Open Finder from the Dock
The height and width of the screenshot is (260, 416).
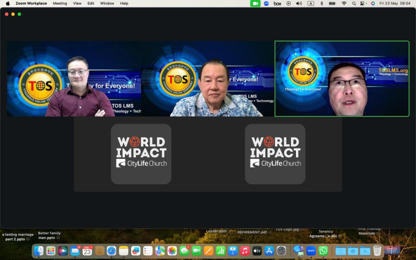point(39,251)
